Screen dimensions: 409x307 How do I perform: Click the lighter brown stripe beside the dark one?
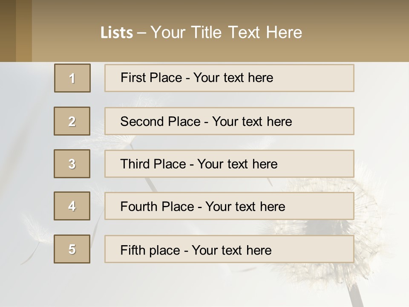pos(24,31)
